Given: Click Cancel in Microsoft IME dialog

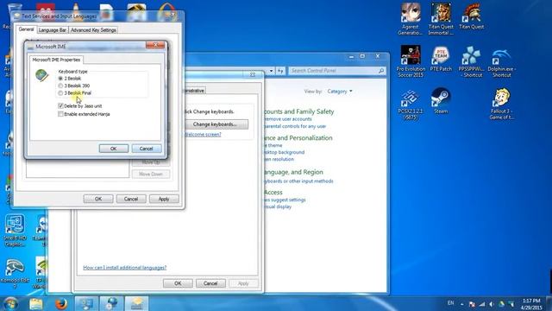Looking at the screenshot, I should pos(146,149).
